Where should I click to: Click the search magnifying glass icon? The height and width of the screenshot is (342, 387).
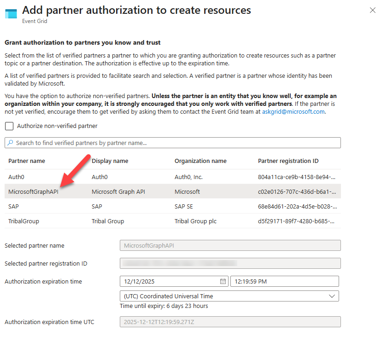pyautogui.click(x=10, y=142)
